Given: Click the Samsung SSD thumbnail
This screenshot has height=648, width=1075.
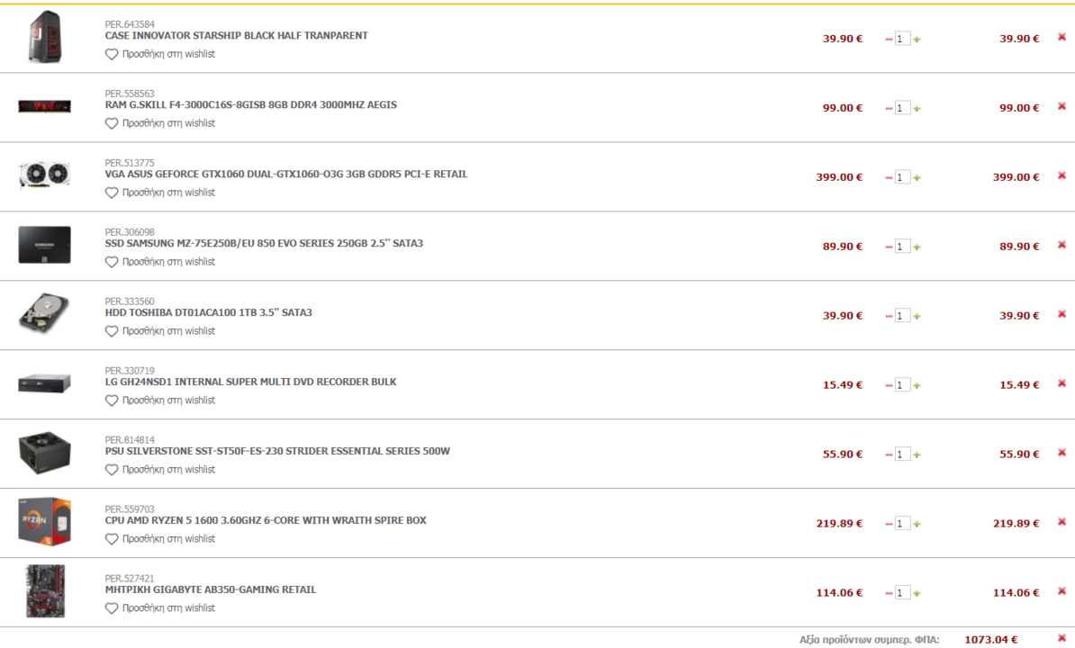Looking at the screenshot, I should coord(44,245).
